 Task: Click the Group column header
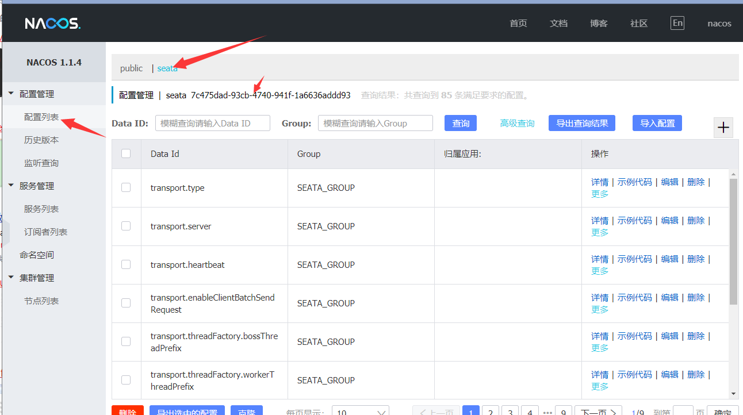(x=309, y=153)
